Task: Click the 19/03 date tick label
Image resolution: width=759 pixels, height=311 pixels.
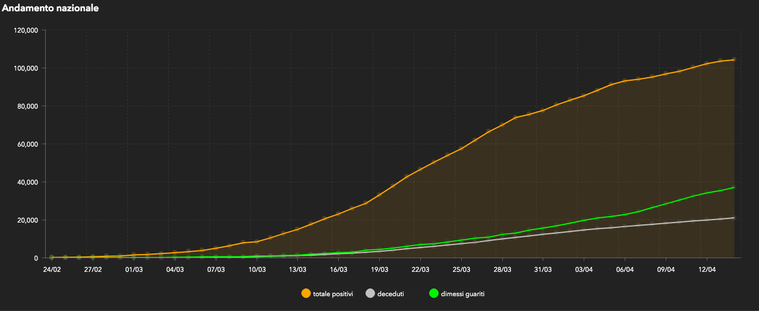Action: 379,269
